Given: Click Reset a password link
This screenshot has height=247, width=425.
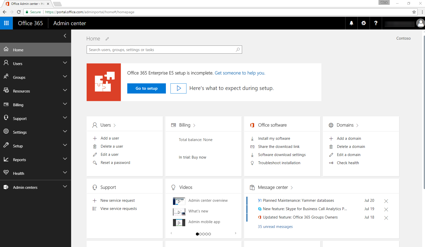Looking at the screenshot, I should [115, 163].
